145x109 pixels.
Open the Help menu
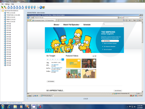(13, 4)
